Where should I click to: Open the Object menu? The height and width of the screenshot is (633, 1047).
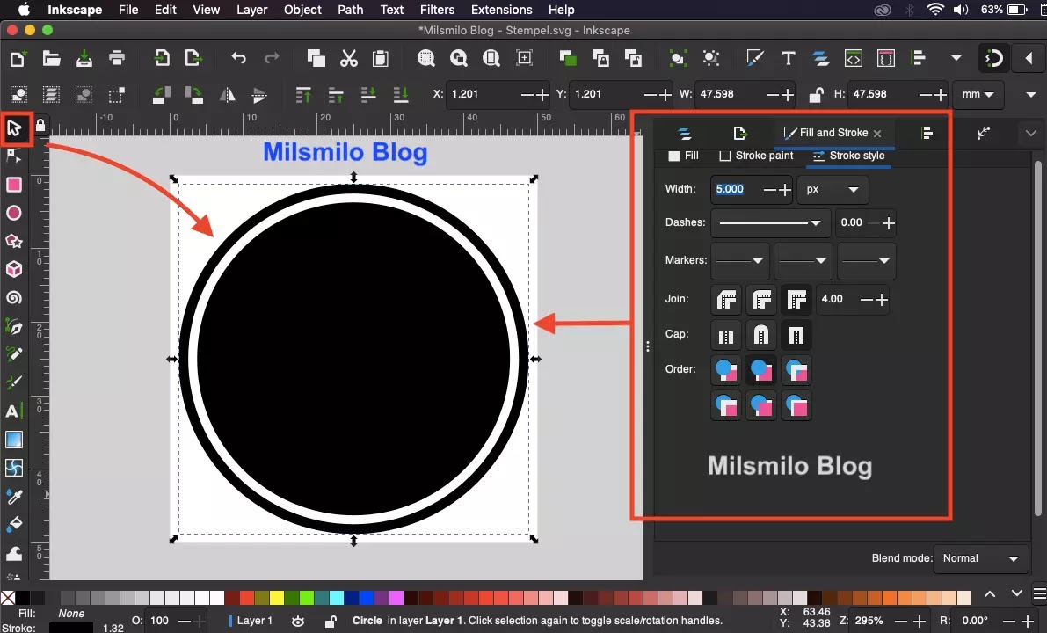pyautogui.click(x=302, y=10)
